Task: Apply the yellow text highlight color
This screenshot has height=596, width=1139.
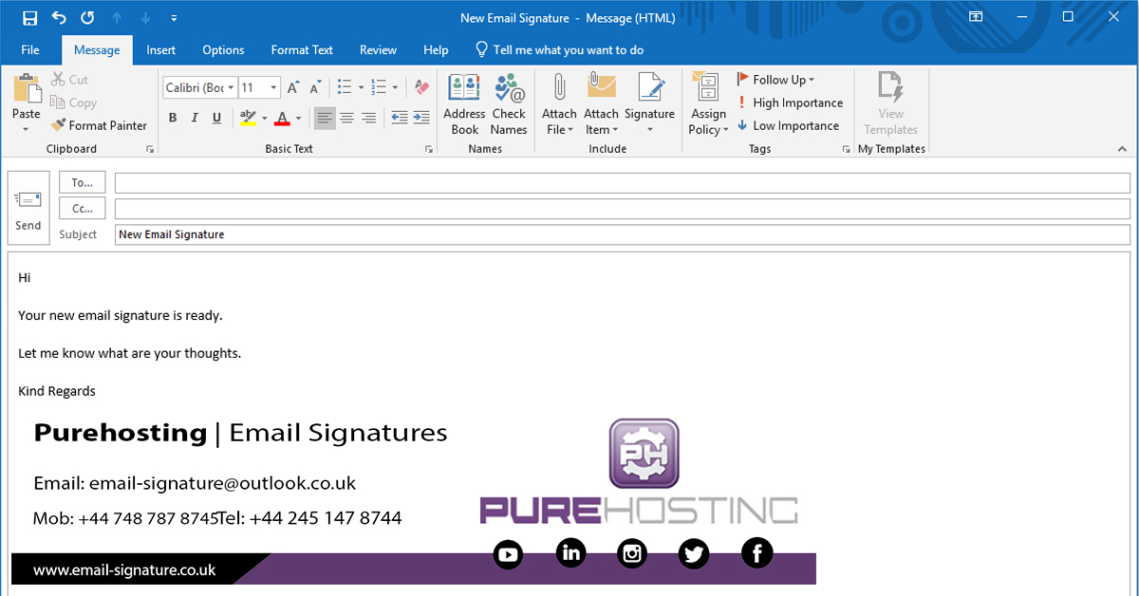Action: (x=248, y=118)
